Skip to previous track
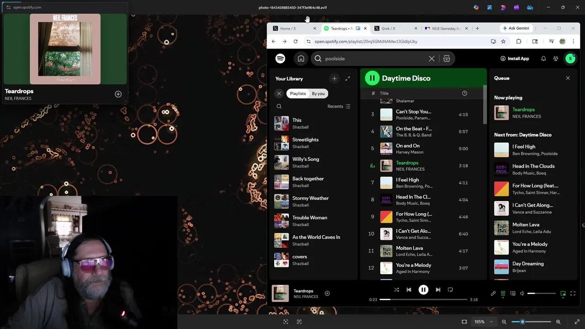Screen dimensions: 585x329 [x=409, y=290]
